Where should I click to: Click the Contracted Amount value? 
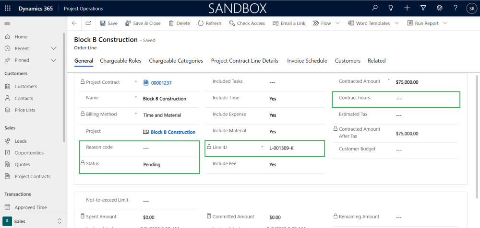(407, 82)
